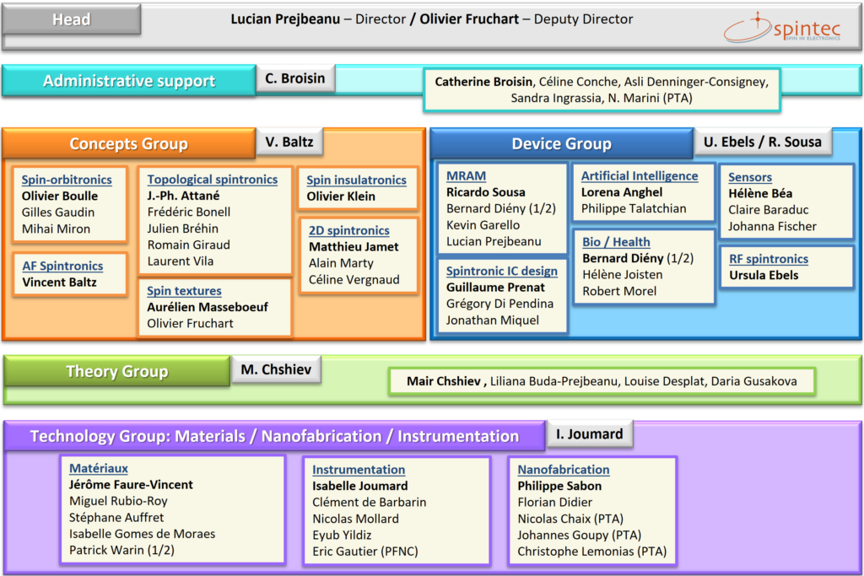Click Ricardo Sousa under MRAM

485,193
